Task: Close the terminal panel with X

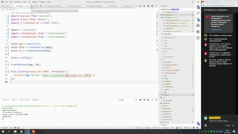Action: [156, 100]
